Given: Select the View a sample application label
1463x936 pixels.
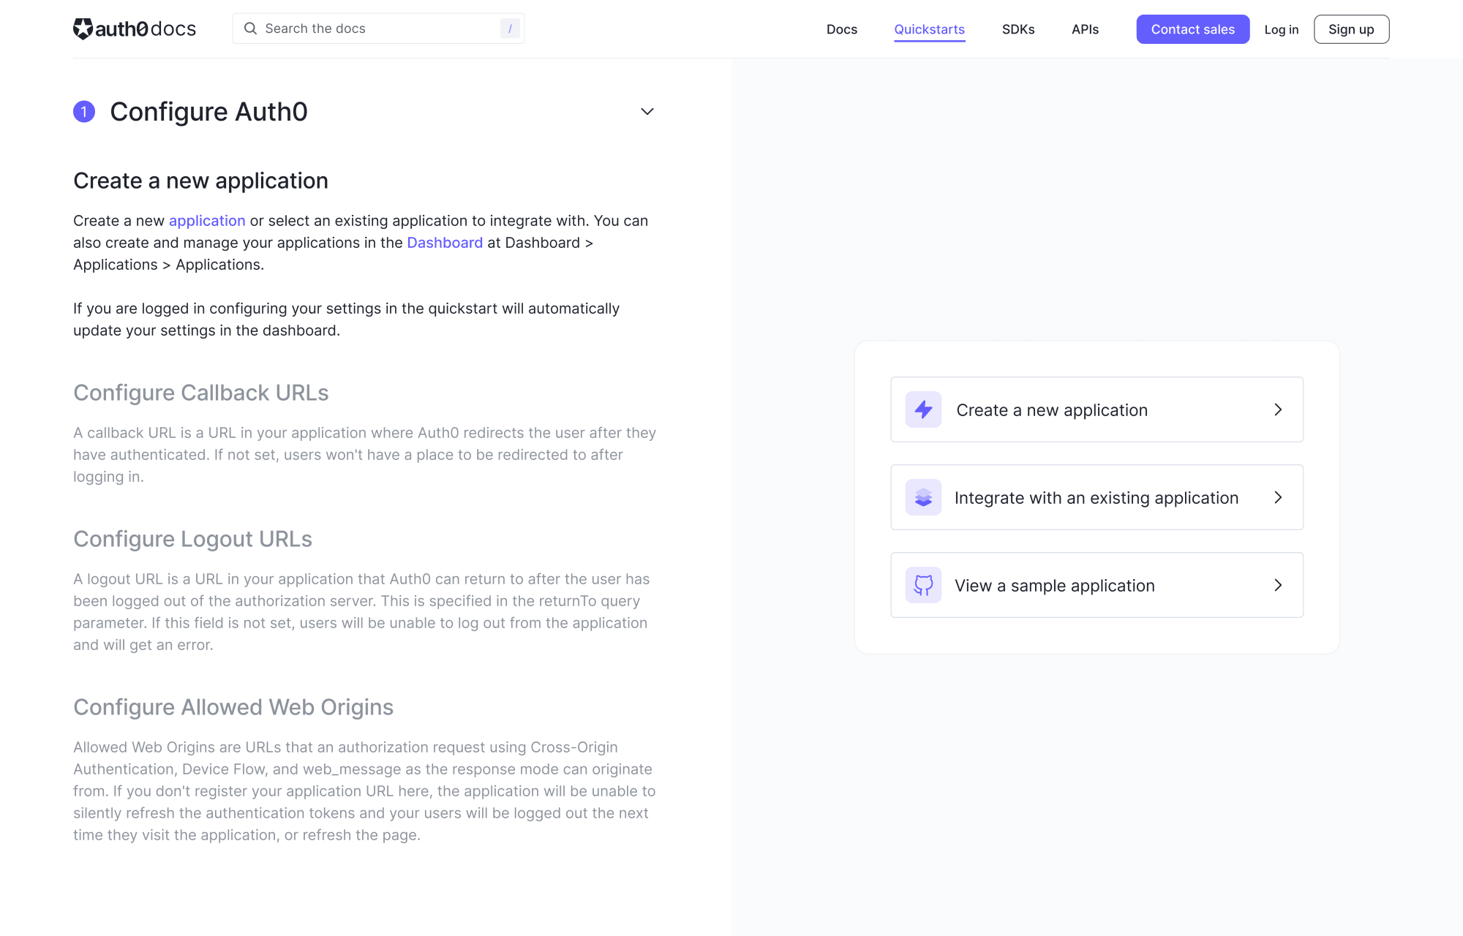Looking at the screenshot, I should tap(1055, 586).
